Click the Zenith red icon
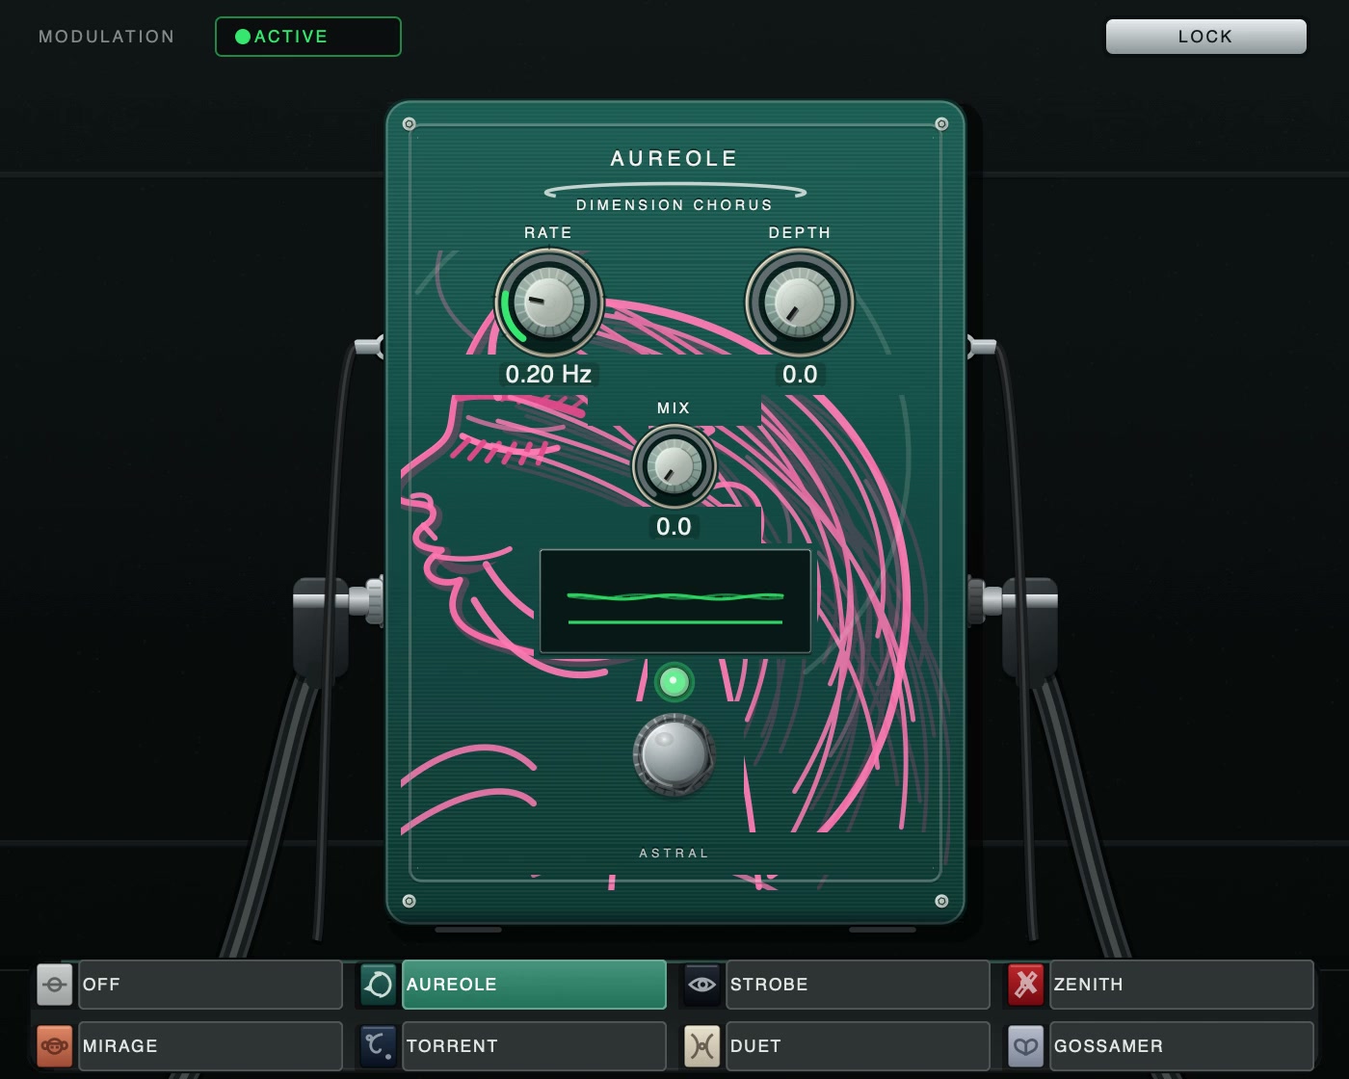Viewport: 1349px width, 1079px height. [1026, 985]
